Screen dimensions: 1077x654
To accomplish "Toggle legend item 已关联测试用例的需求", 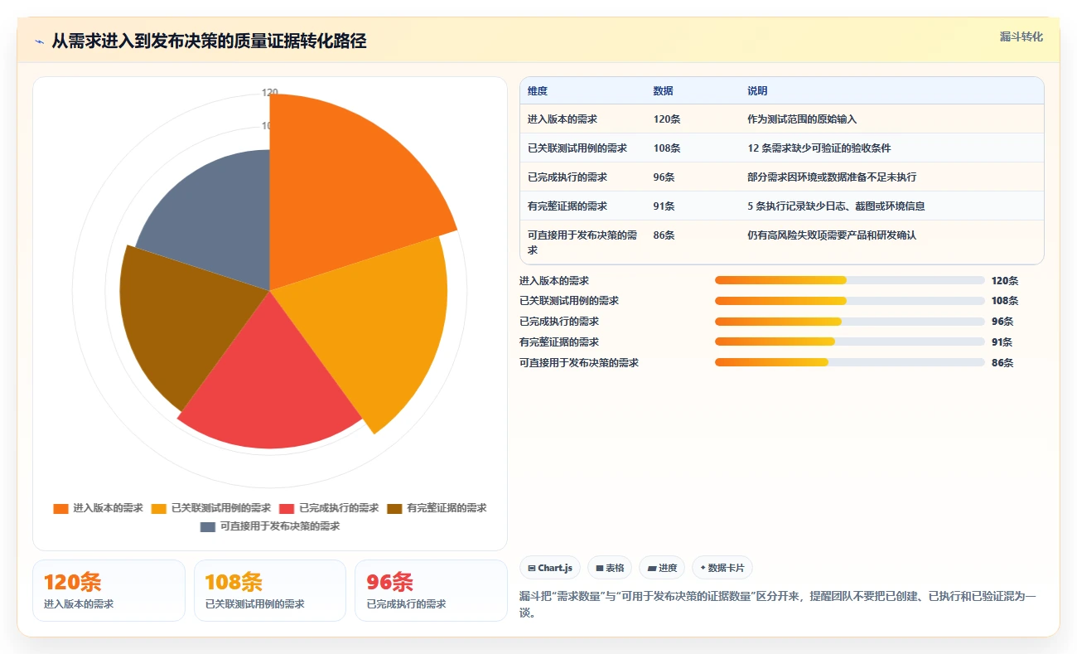I will [211, 508].
